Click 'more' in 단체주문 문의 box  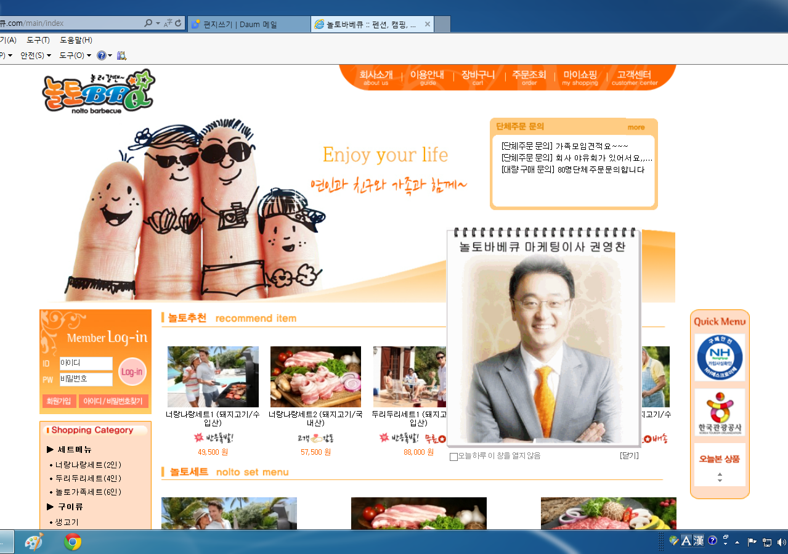pos(636,127)
